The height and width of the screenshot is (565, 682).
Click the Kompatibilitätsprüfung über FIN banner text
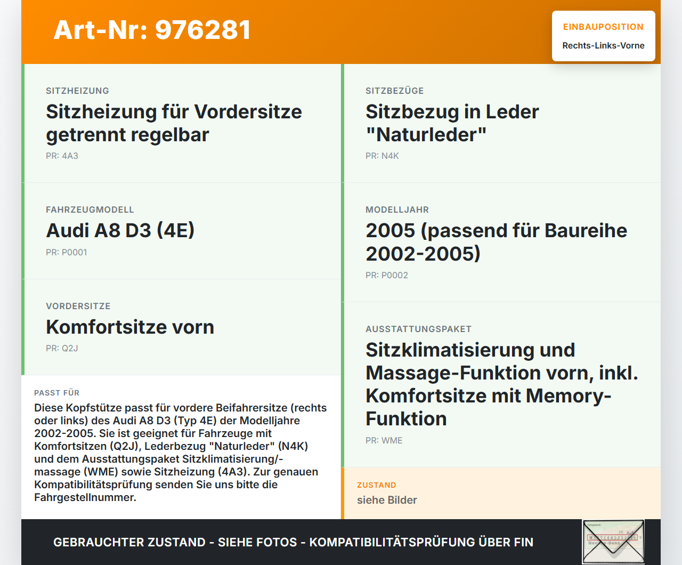click(293, 542)
